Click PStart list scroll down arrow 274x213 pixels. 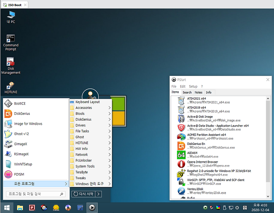click(268, 196)
